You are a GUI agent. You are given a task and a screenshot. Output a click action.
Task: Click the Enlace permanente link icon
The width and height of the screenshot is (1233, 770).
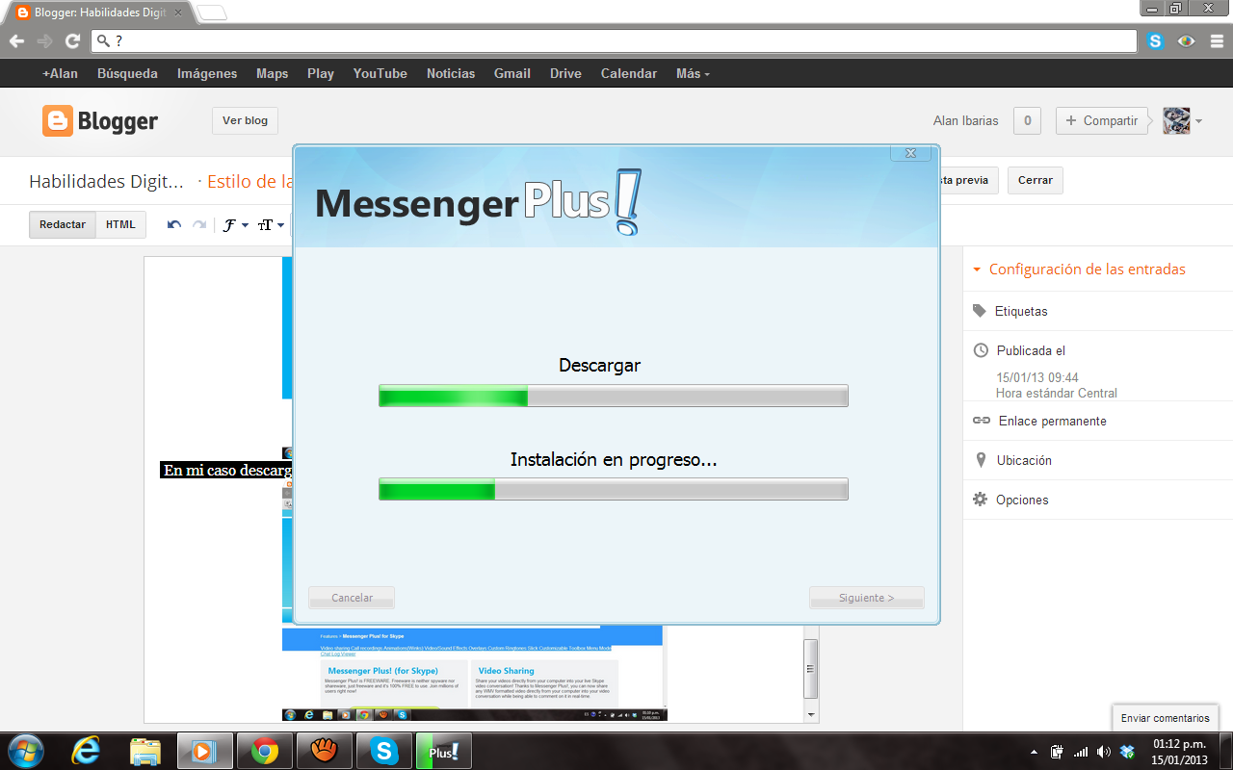[981, 421]
